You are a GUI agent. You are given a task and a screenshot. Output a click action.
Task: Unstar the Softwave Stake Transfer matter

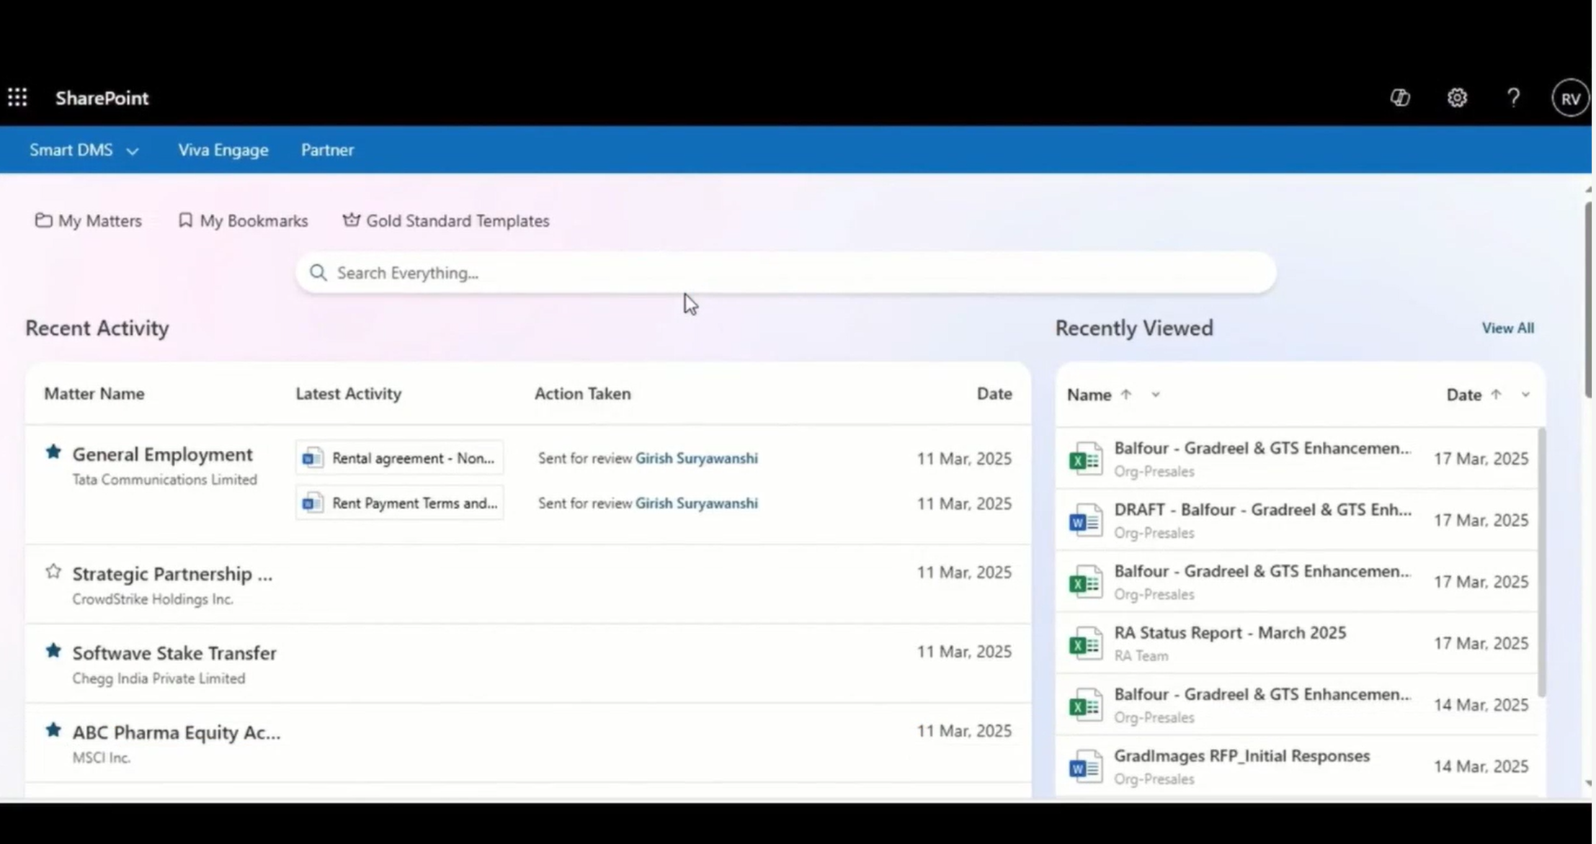(53, 651)
